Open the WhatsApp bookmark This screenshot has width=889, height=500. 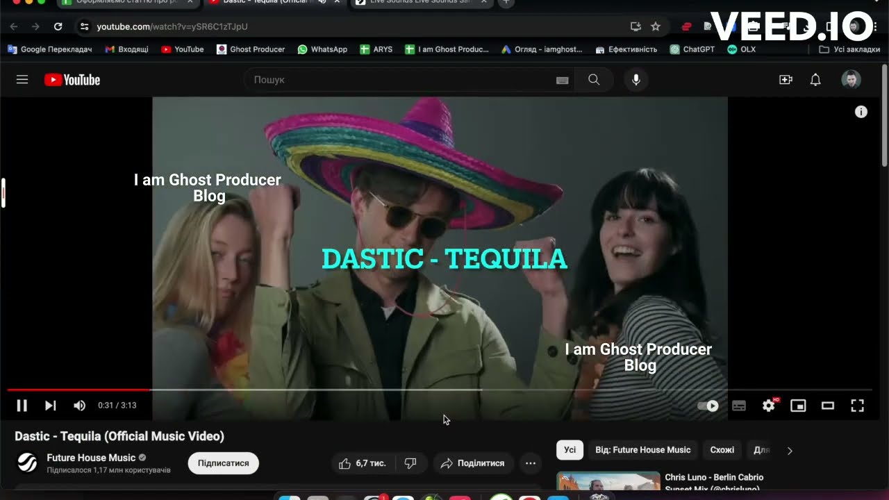pos(322,49)
